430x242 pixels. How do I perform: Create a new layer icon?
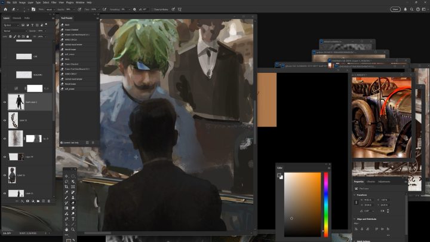[x=44, y=201]
